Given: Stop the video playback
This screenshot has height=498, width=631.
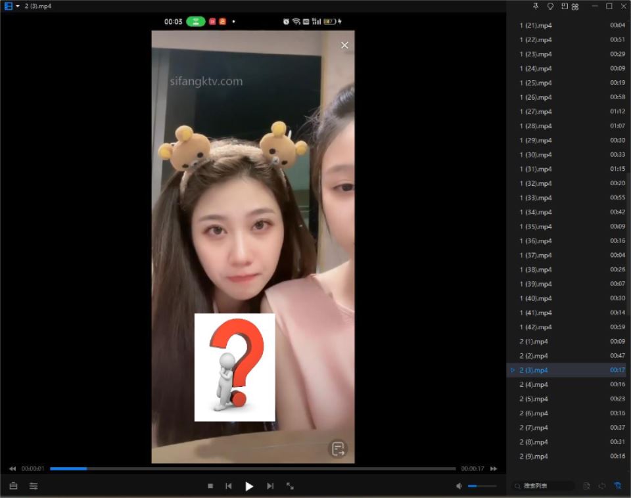Looking at the screenshot, I should 210,486.
